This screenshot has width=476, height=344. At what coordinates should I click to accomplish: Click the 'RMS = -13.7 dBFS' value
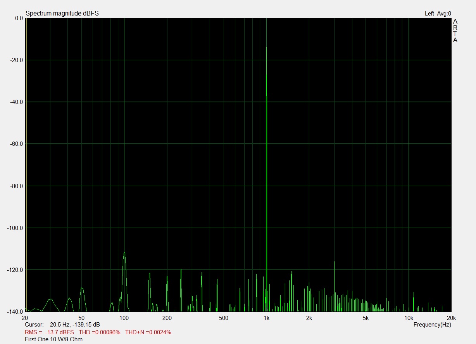point(49,332)
